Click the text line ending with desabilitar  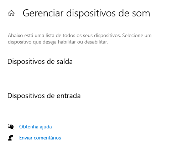coord(58,42)
